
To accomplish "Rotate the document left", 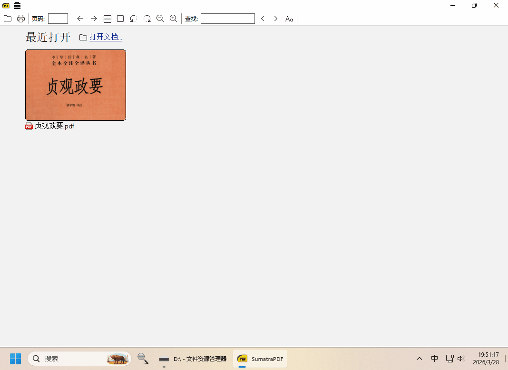I will 134,19.
